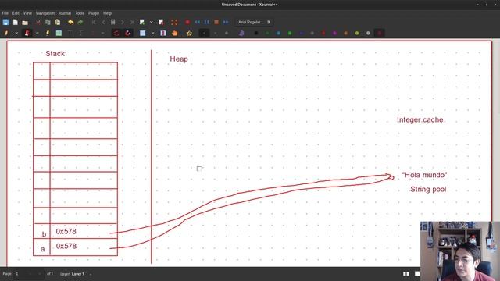Undo the last action with yellow arrow
The image size is (500, 281).
(x=71, y=22)
